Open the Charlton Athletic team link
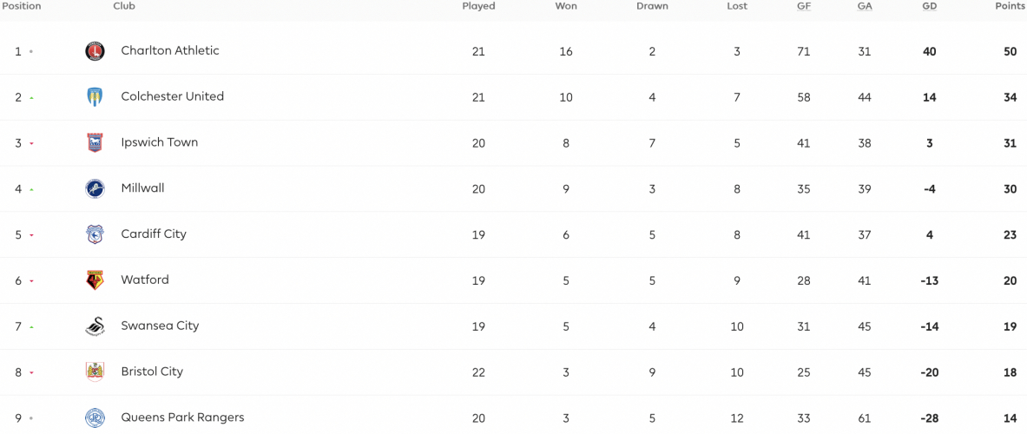Viewport: 1027px width, 434px height. coord(170,50)
